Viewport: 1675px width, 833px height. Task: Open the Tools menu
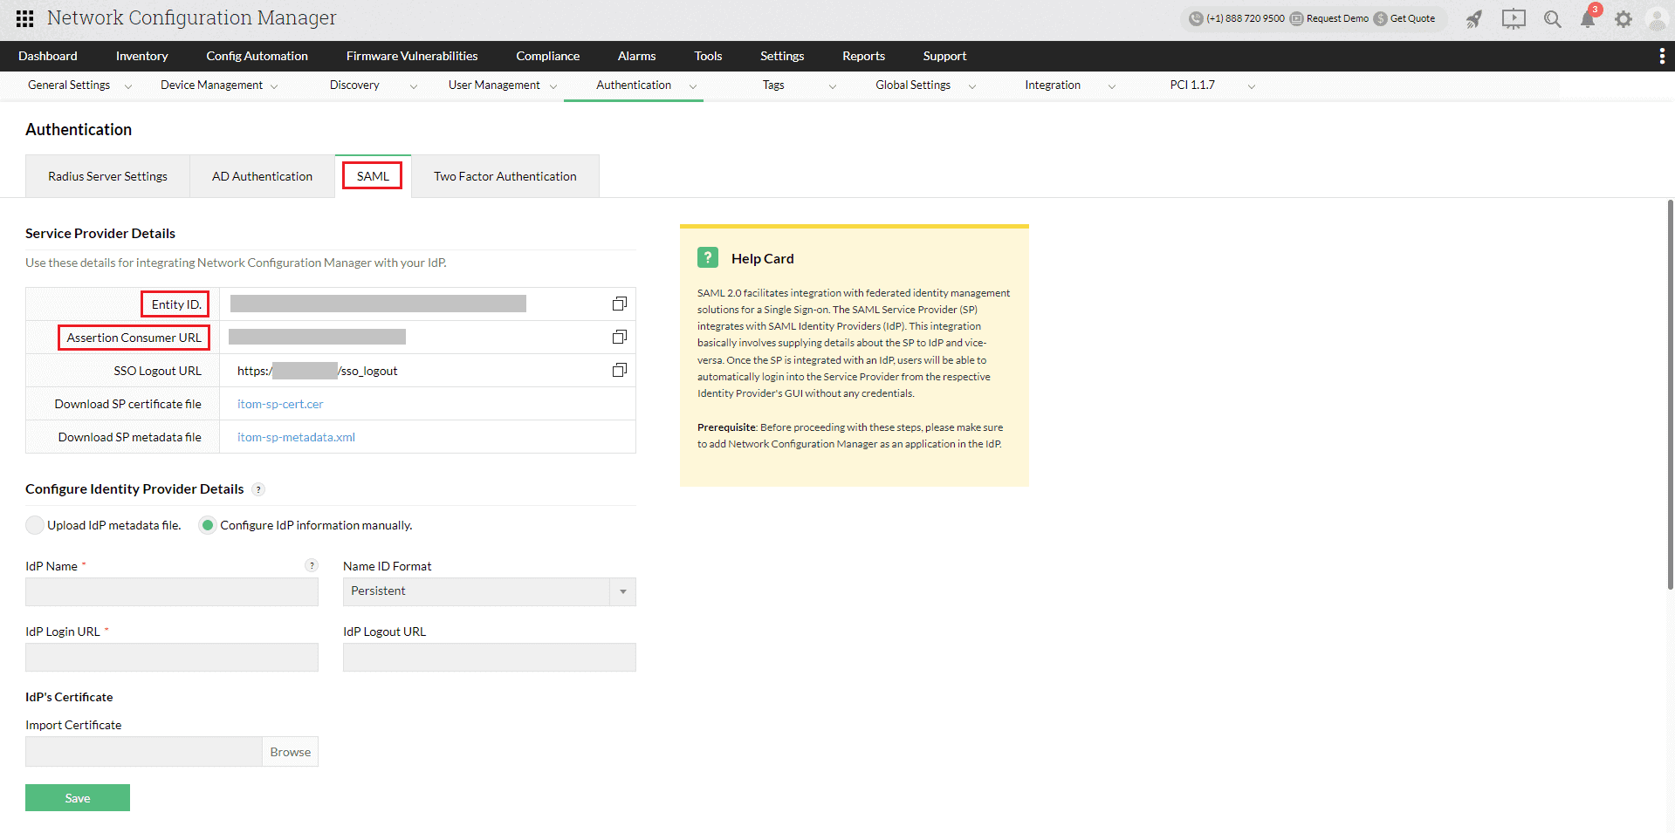pyautogui.click(x=709, y=56)
